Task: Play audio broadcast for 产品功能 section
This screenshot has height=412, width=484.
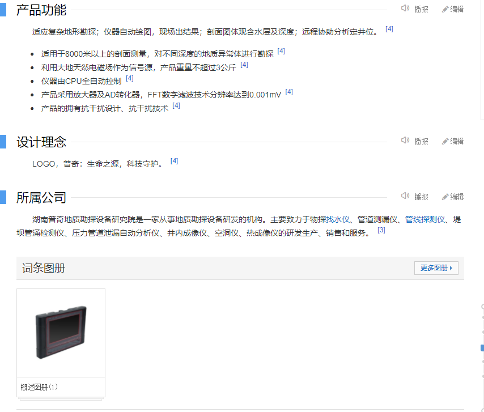Action: 414,9
